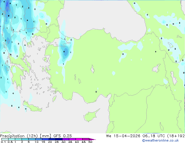Pick the 35–40 mm violet legend swatch

[x=72, y=139]
